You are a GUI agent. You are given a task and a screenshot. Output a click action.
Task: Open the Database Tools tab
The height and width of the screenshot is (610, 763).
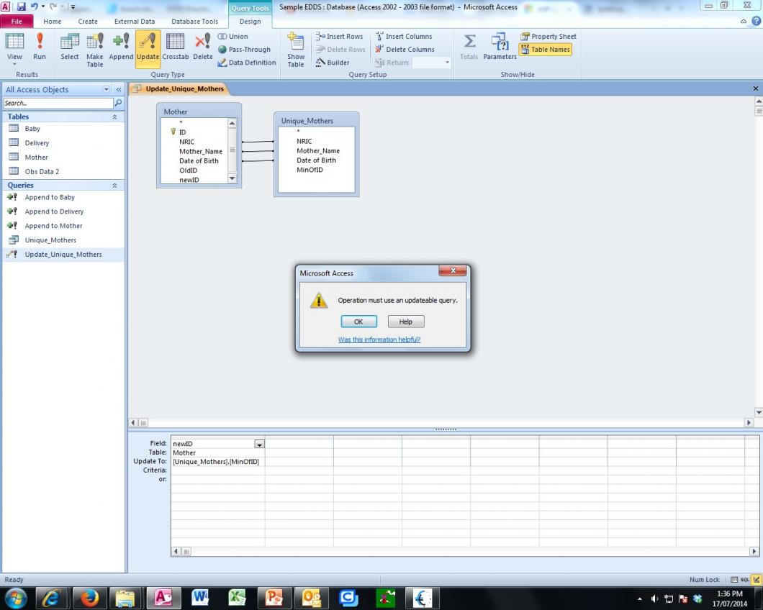(194, 22)
